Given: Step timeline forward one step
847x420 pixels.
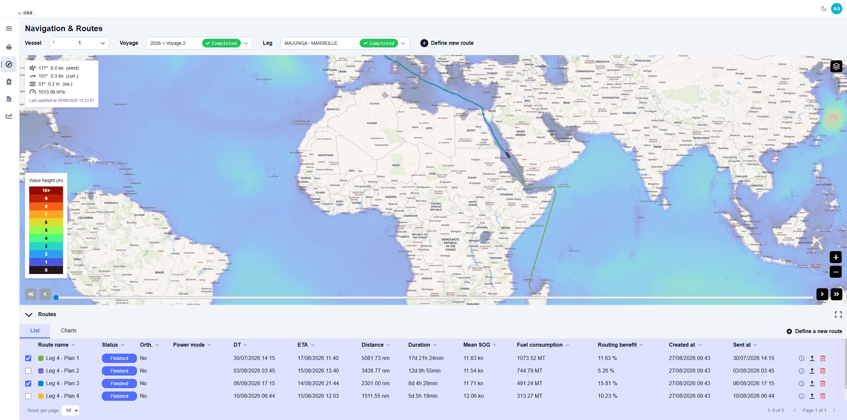Looking at the screenshot, I should click(822, 294).
